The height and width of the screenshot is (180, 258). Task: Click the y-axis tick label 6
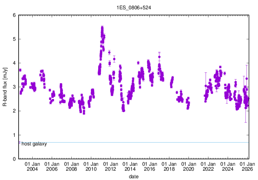pos(14,15)
